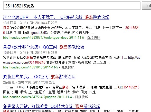151x112 pixels.
Task: Open 百度快照 for bbs.houdao.com/r4583874 result
Action: coord(94,37)
